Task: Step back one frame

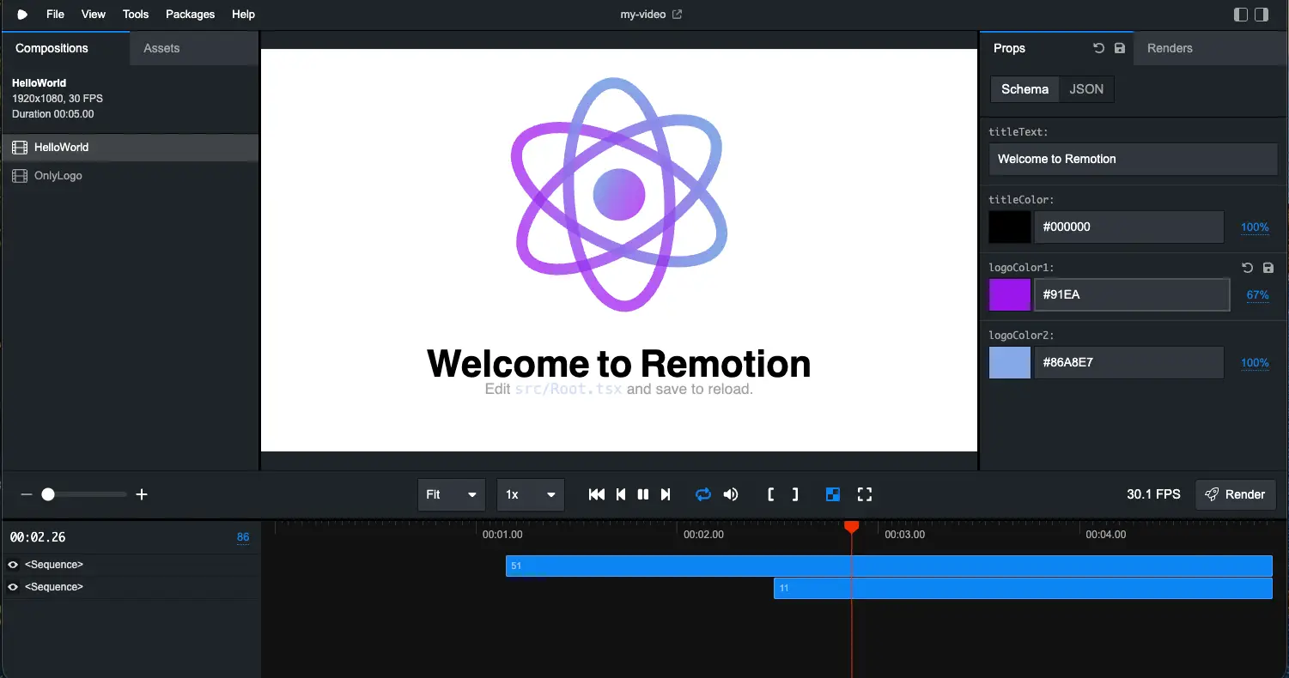Action: click(x=621, y=494)
